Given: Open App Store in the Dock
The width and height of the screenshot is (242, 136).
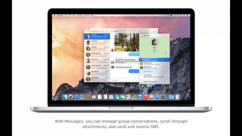Looking at the screenshot, I should [157, 97].
